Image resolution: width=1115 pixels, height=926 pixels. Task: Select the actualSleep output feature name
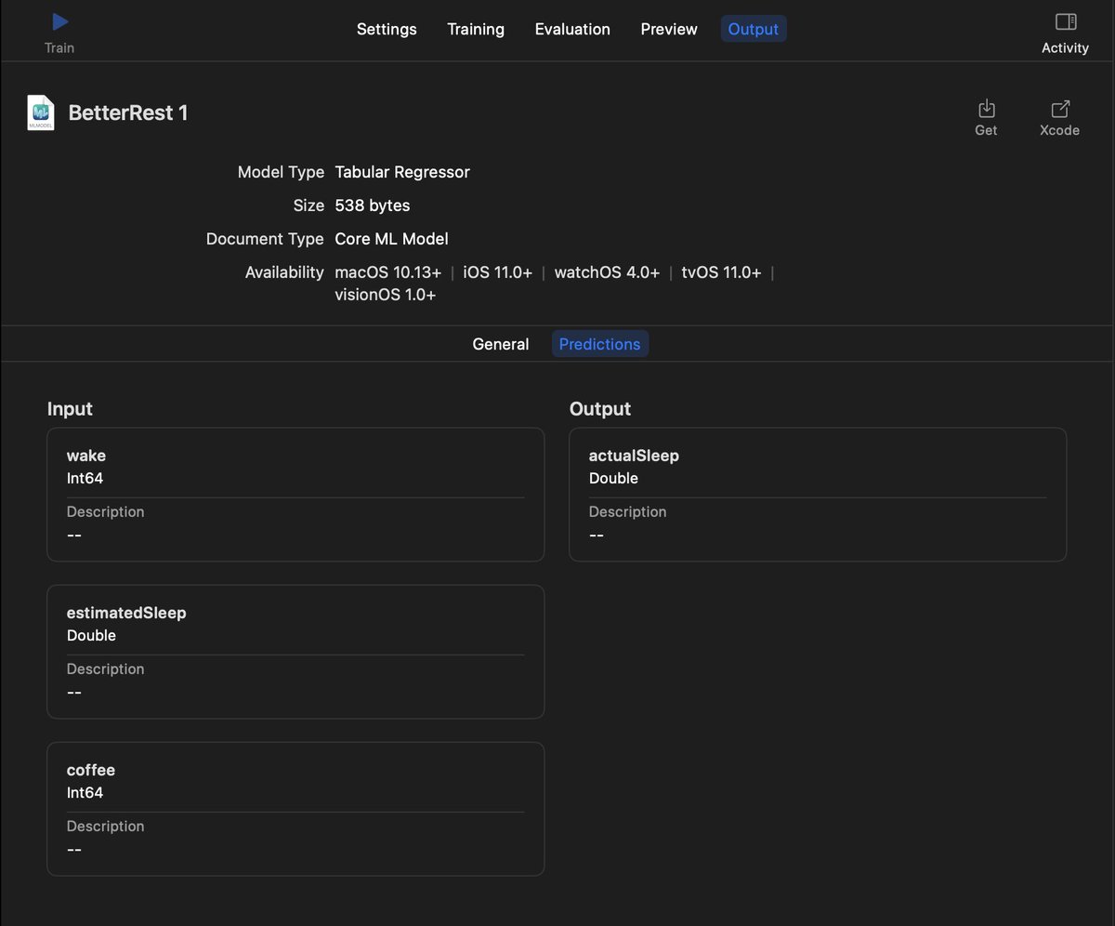click(x=634, y=456)
